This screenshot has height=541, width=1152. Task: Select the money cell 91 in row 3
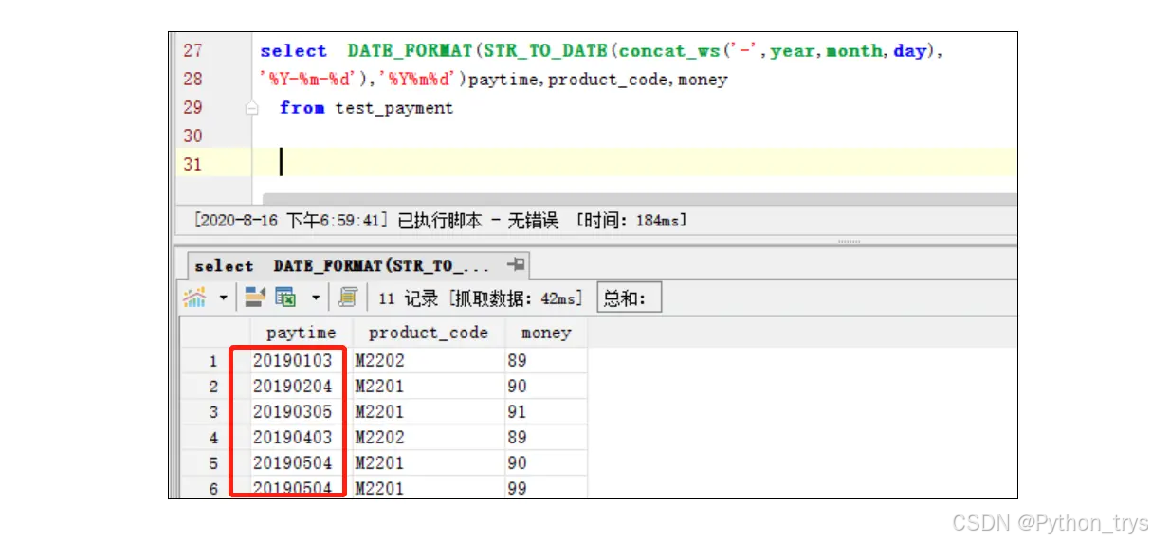pos(545,412)
